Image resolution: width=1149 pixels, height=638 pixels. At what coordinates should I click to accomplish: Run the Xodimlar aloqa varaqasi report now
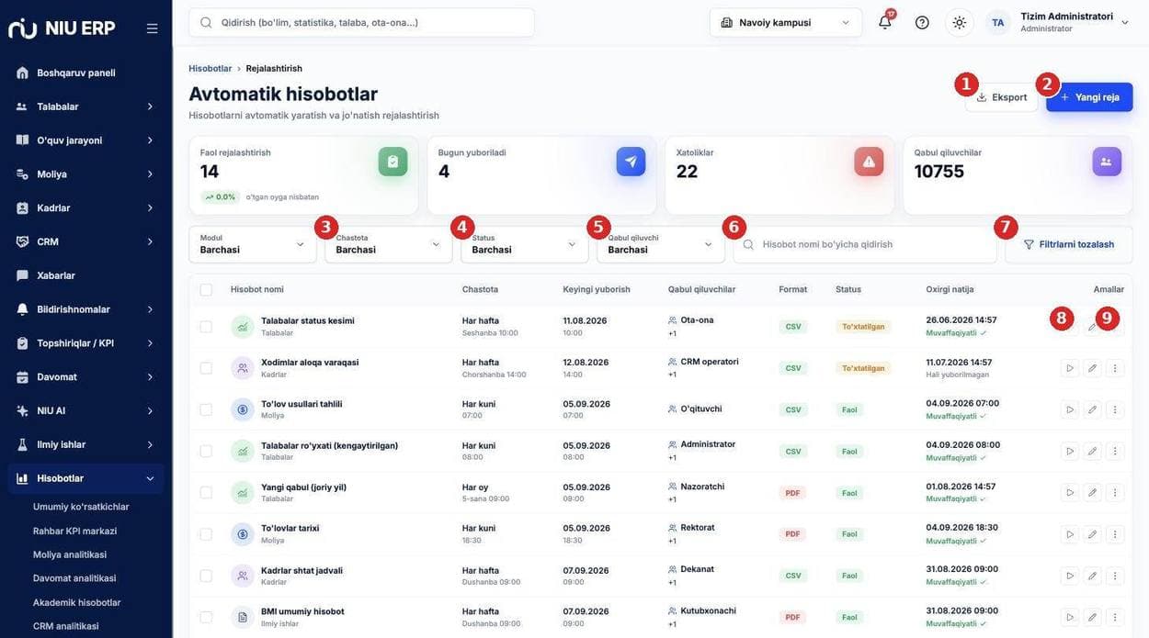click(x=1070, y=368)
